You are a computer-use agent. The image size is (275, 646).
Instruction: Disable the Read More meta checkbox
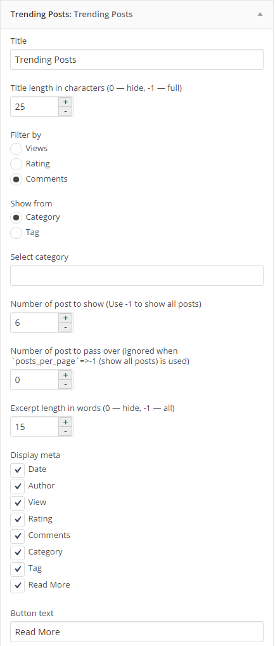tap(18, 586)
